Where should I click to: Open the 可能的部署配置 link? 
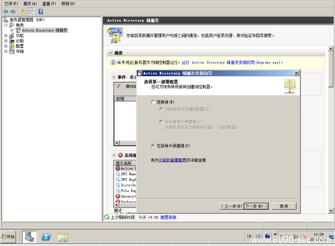click(x=172, y=160)
